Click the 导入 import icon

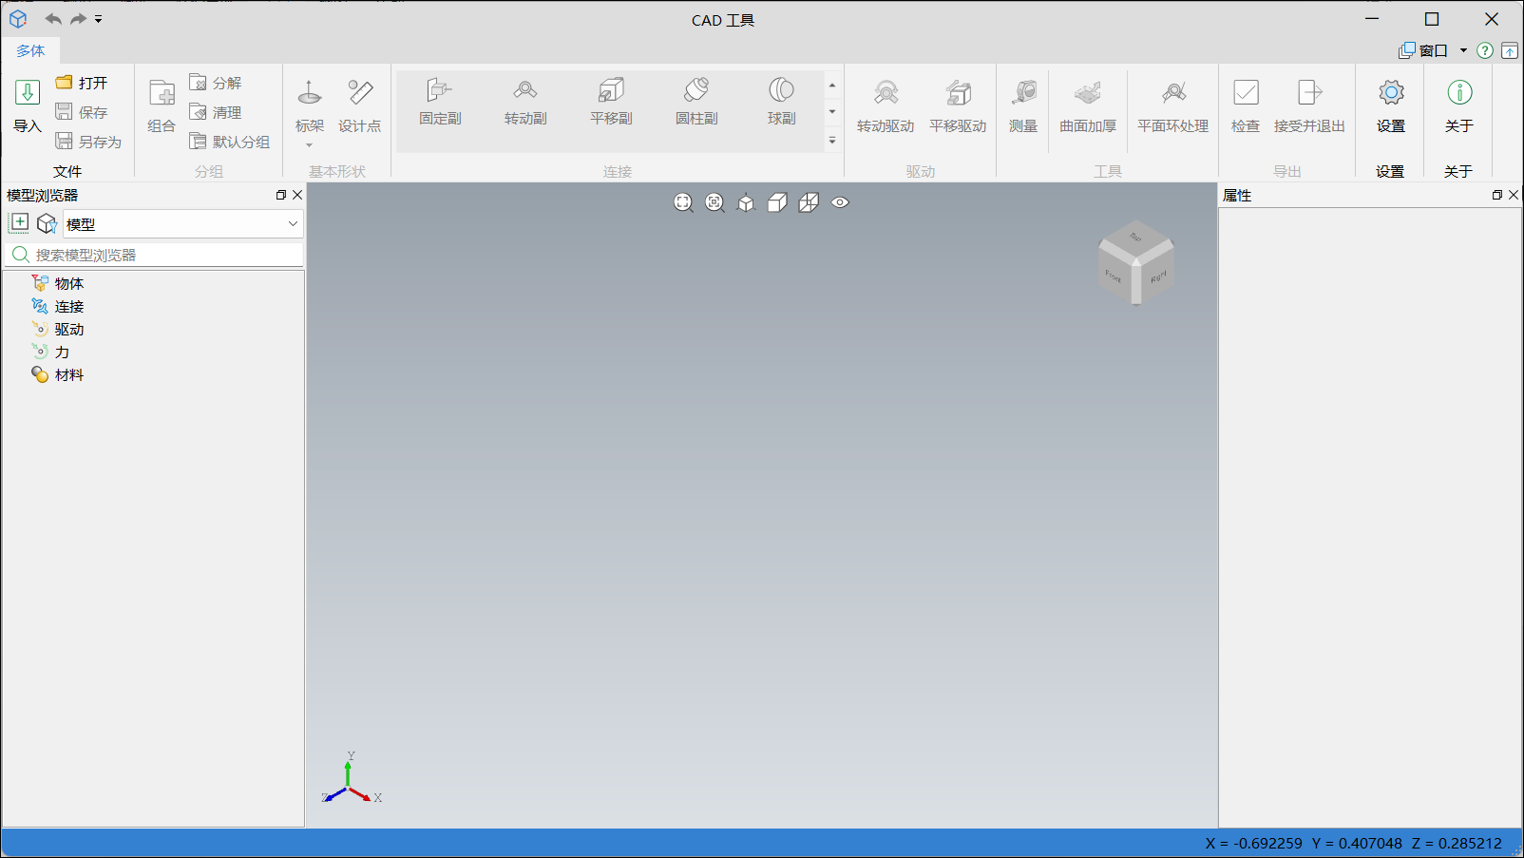click(28, 93)
